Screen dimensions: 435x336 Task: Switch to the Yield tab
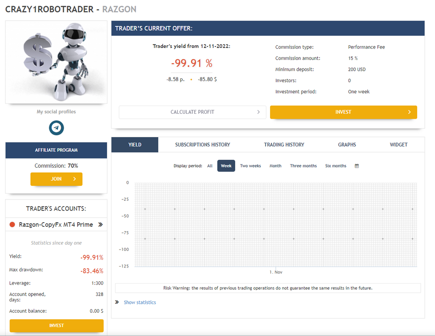tap(135, 145)
